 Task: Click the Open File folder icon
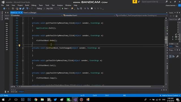coord(18,8)
